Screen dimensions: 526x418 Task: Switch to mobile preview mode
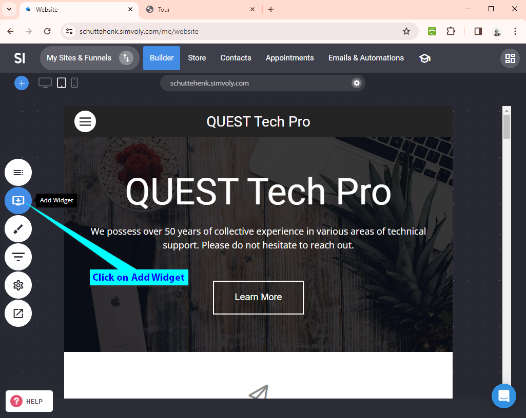pos(74,83)
